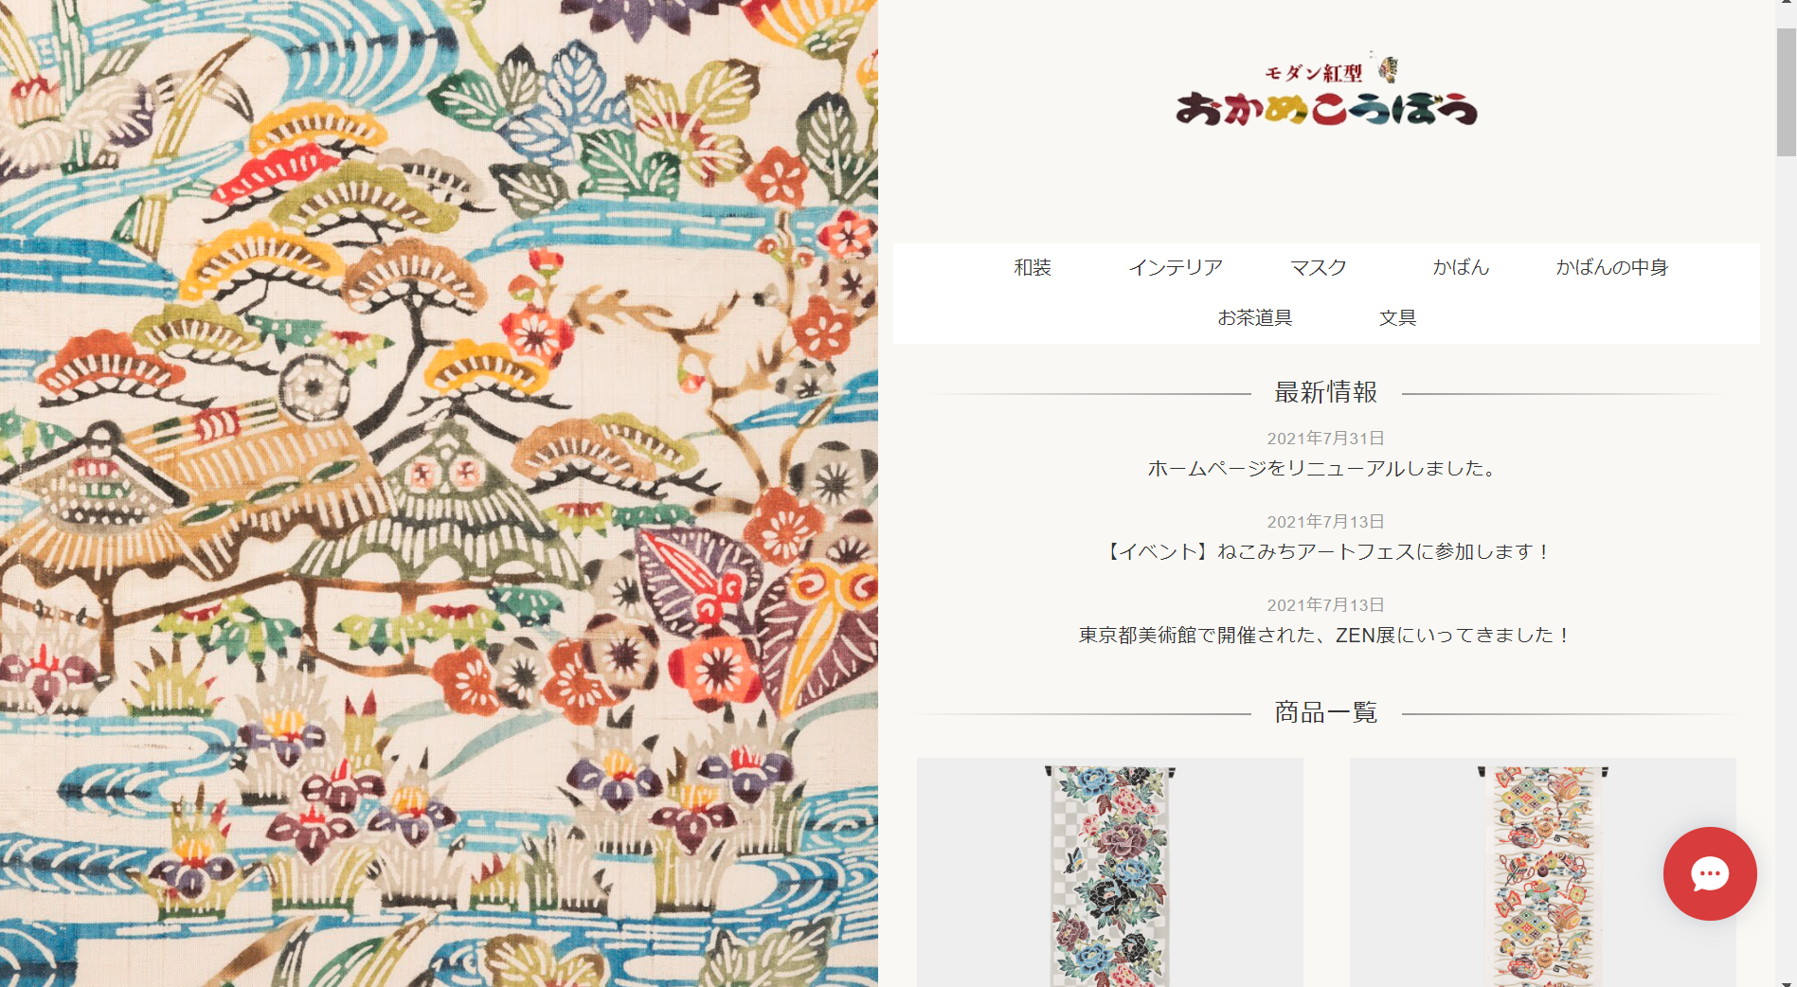Select the お茶道具 menu item

pyautogui.click(x=1255, y=318)
